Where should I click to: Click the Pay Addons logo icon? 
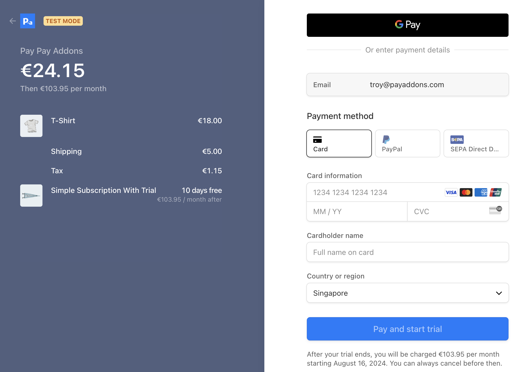point(28,21)
